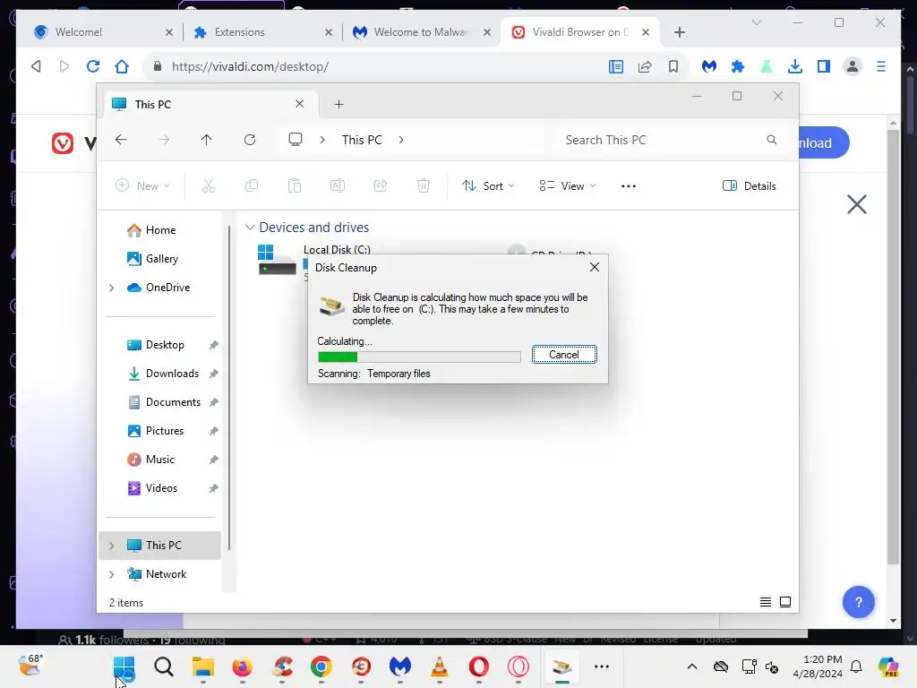Click the Disk Cleanup progress bar

(x=419, y=357)
